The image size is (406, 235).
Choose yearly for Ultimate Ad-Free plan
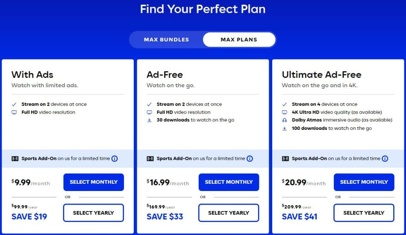tap(364, 213)
